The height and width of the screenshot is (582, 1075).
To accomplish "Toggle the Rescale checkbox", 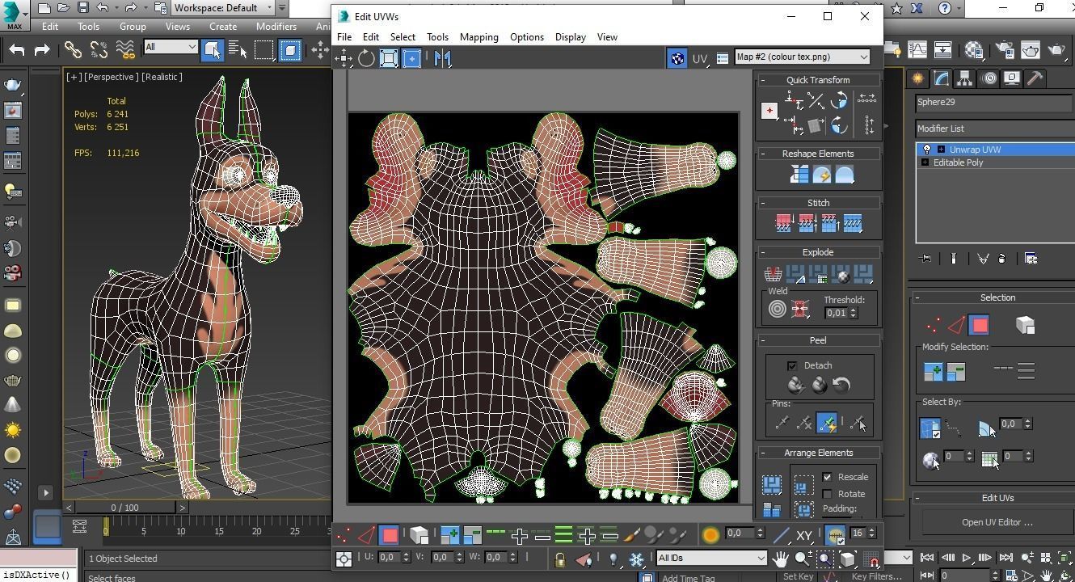I will pos(827,477).
